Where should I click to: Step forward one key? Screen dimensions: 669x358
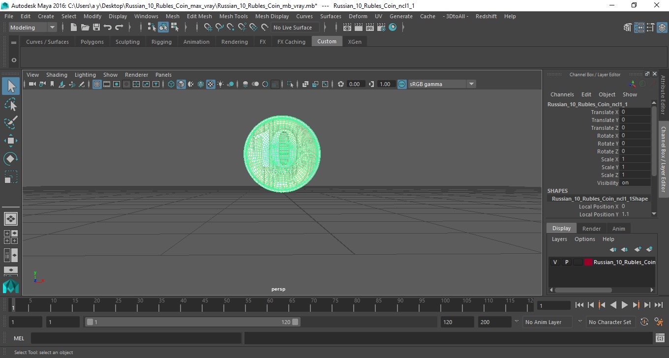[x=636, y=305]
